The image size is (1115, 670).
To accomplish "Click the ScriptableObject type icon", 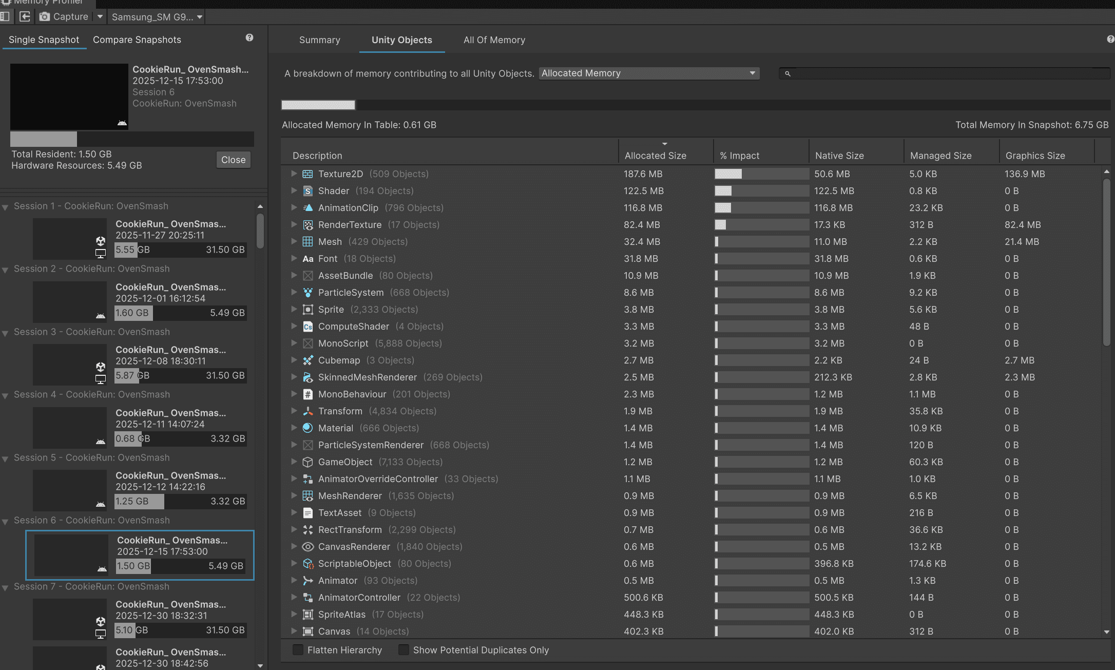I will tap(307, 564).
